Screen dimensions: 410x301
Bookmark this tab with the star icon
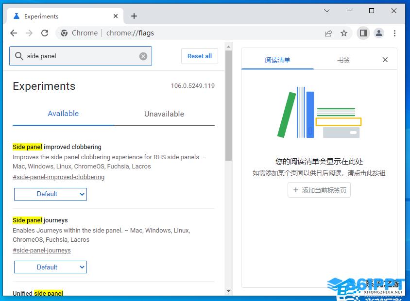[x=344, y=33]
